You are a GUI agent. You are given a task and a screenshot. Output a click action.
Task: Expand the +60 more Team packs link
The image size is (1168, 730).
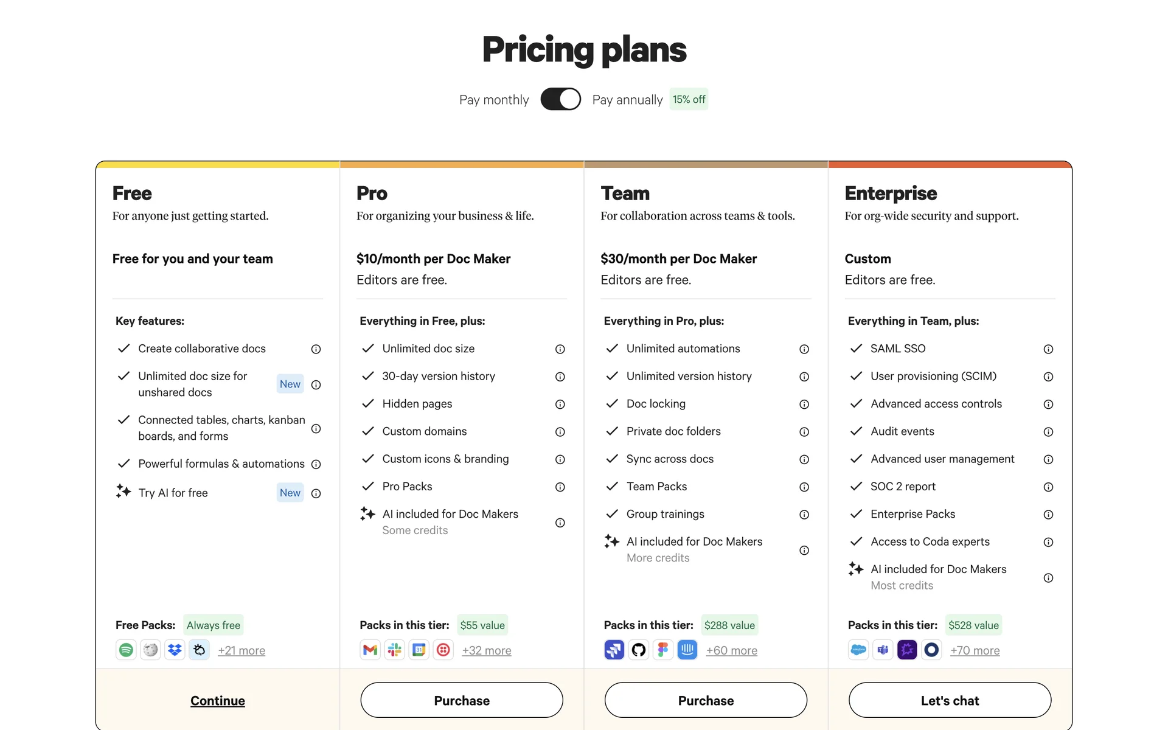[x=731, y=651]
